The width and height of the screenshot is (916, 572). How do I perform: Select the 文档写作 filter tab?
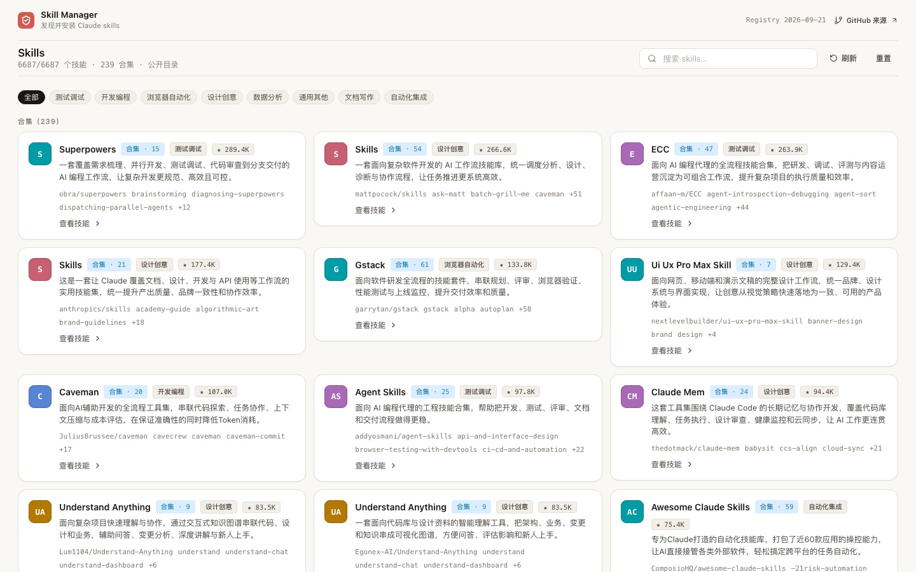point(359,97)
